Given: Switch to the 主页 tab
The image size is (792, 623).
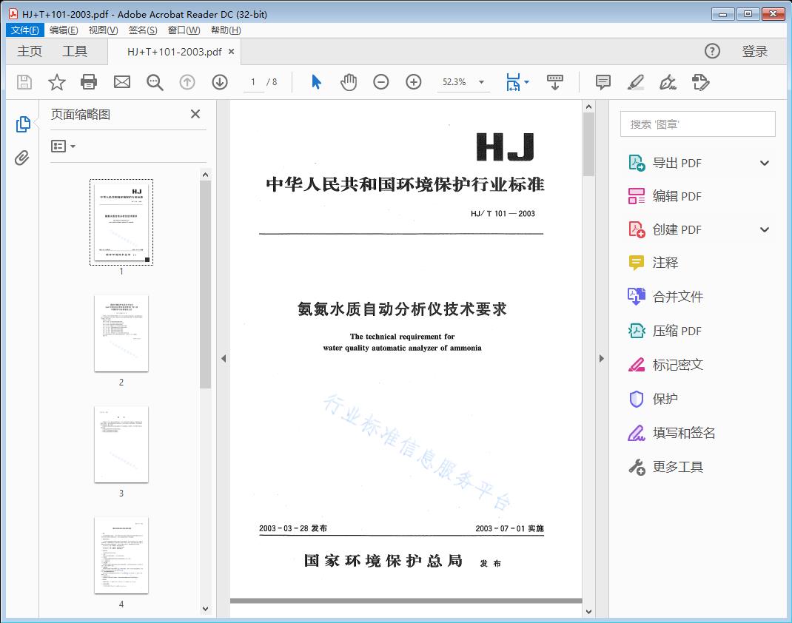Looking at the screenshot, I should pos(29,51).
